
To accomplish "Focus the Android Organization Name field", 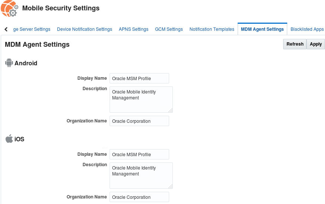I will [x=139, y=121].
